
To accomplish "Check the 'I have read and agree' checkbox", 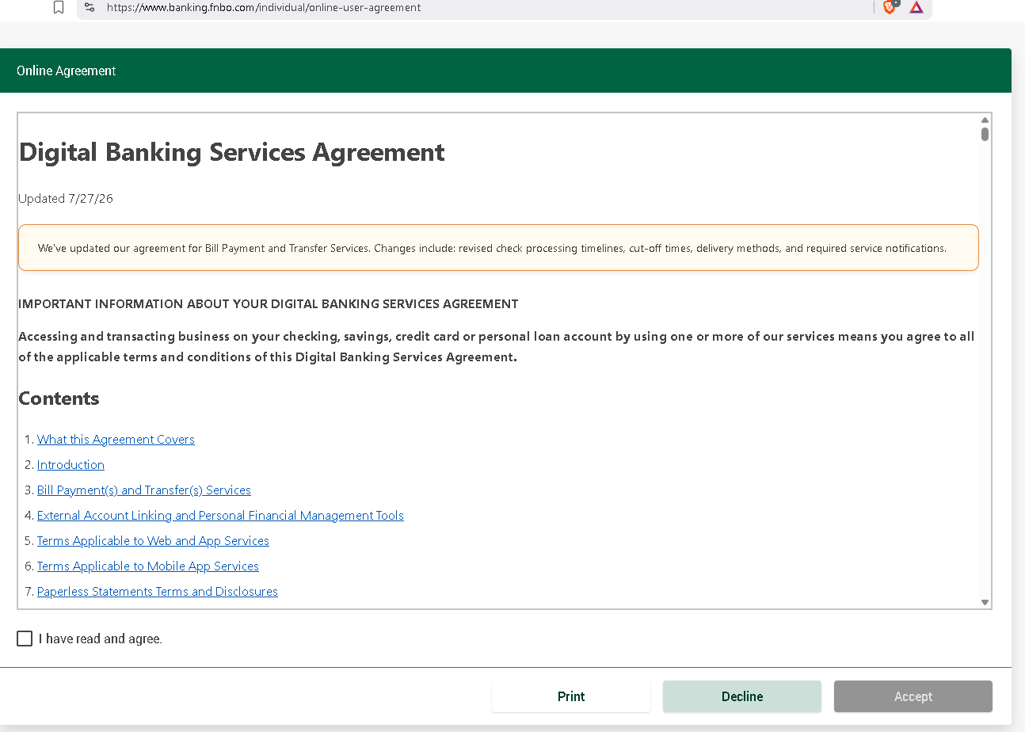I will pos(25,639).
